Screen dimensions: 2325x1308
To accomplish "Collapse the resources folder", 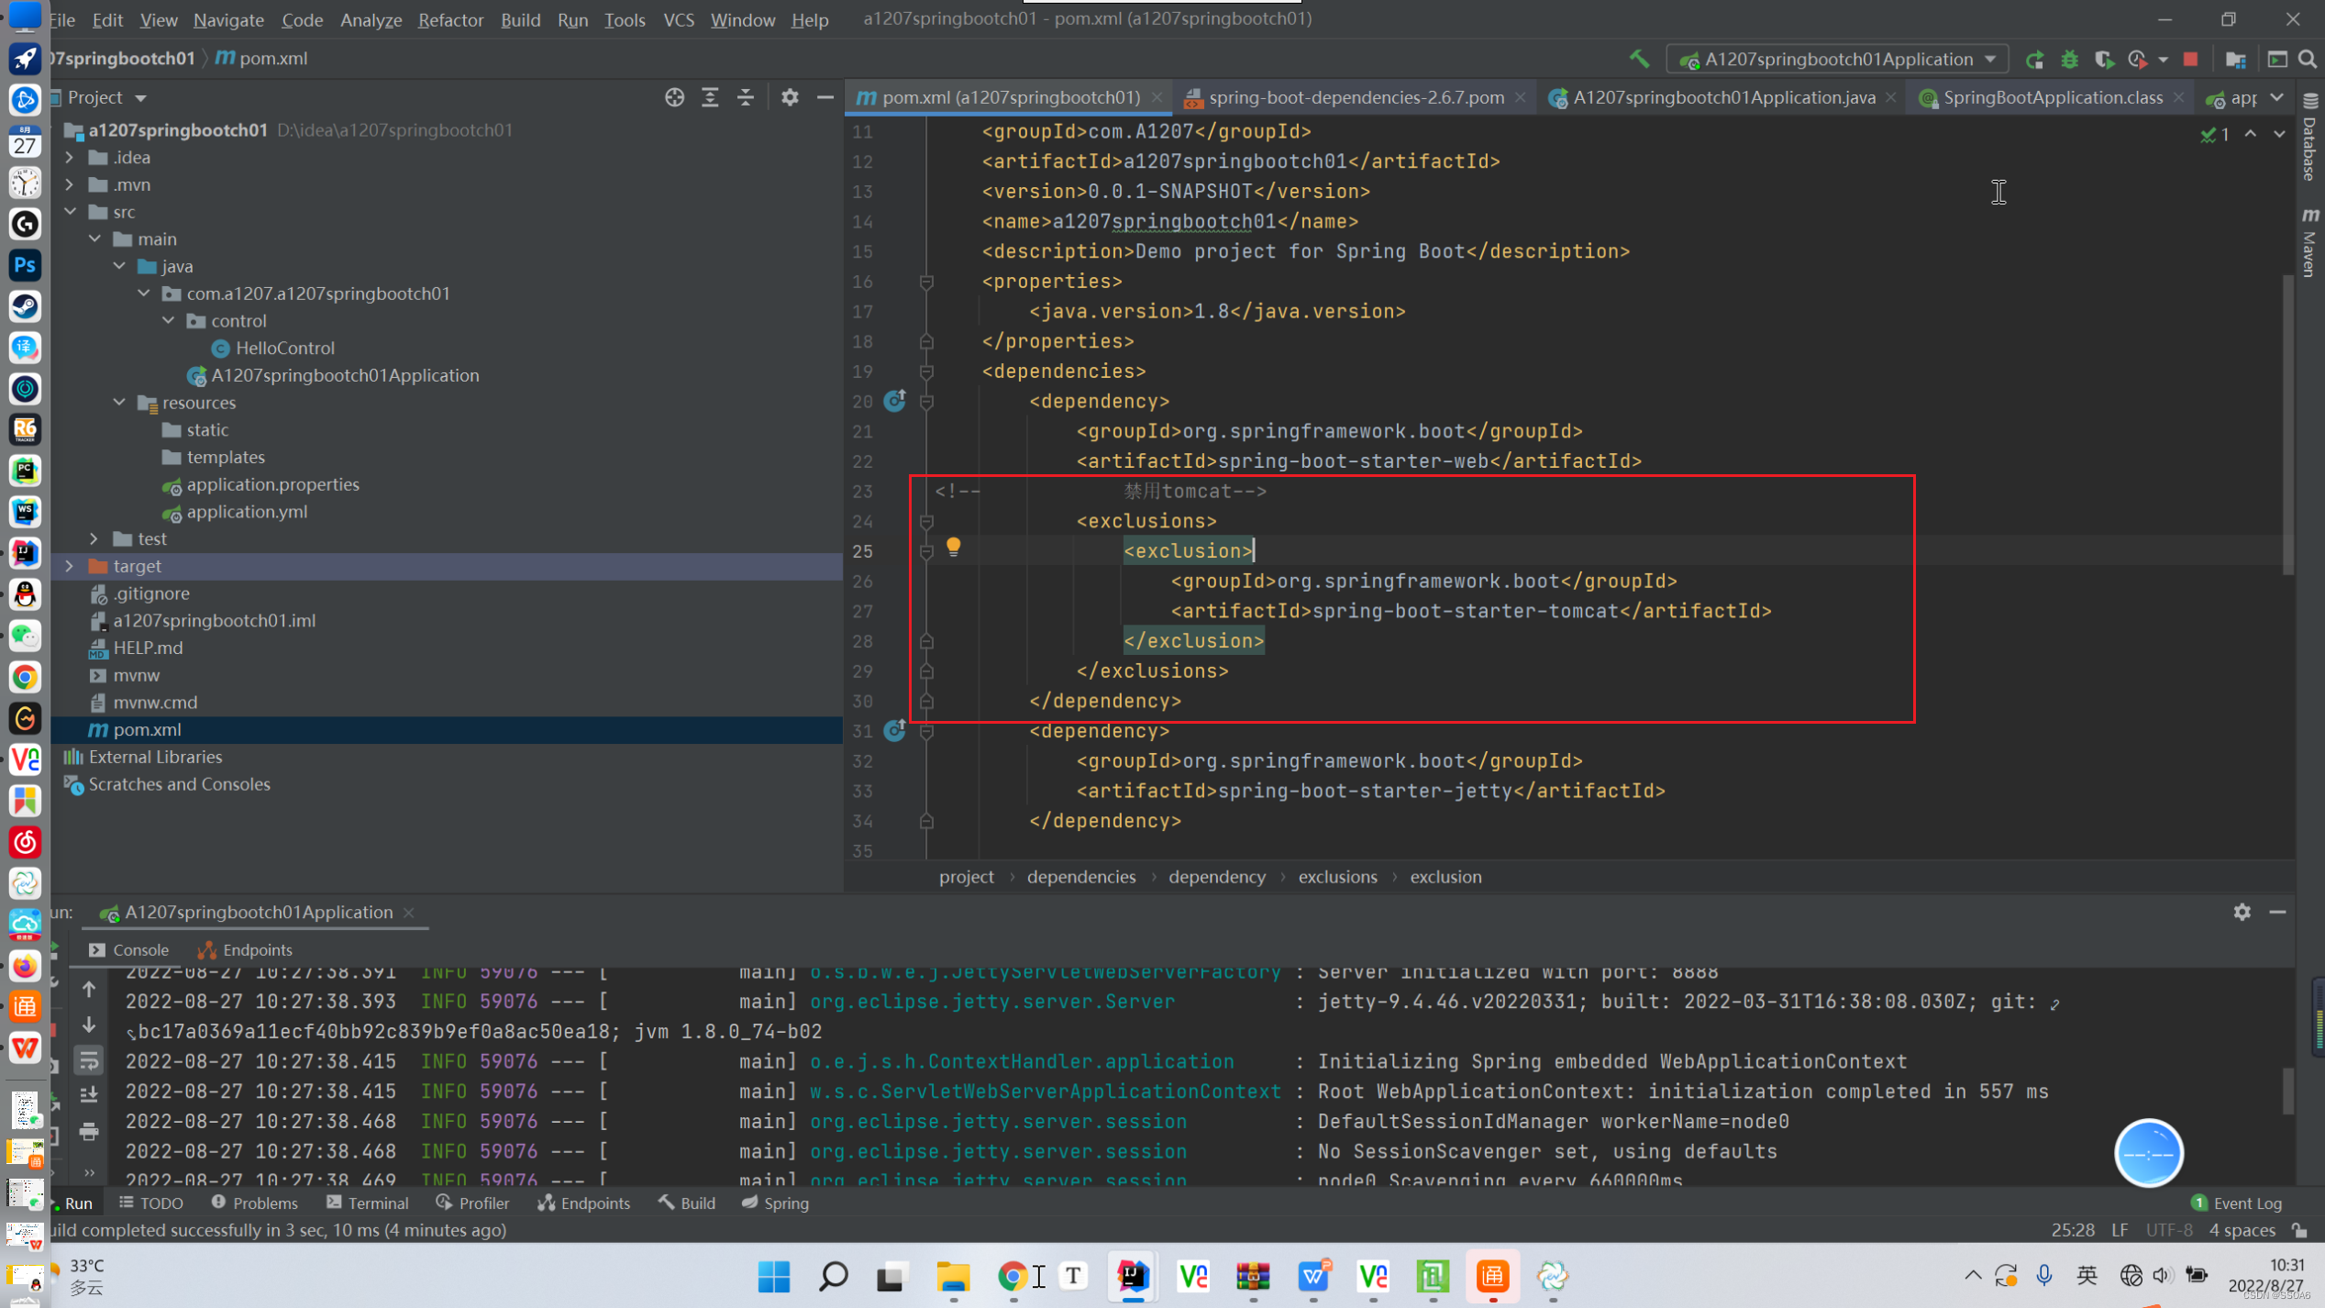I will [119, 403].
